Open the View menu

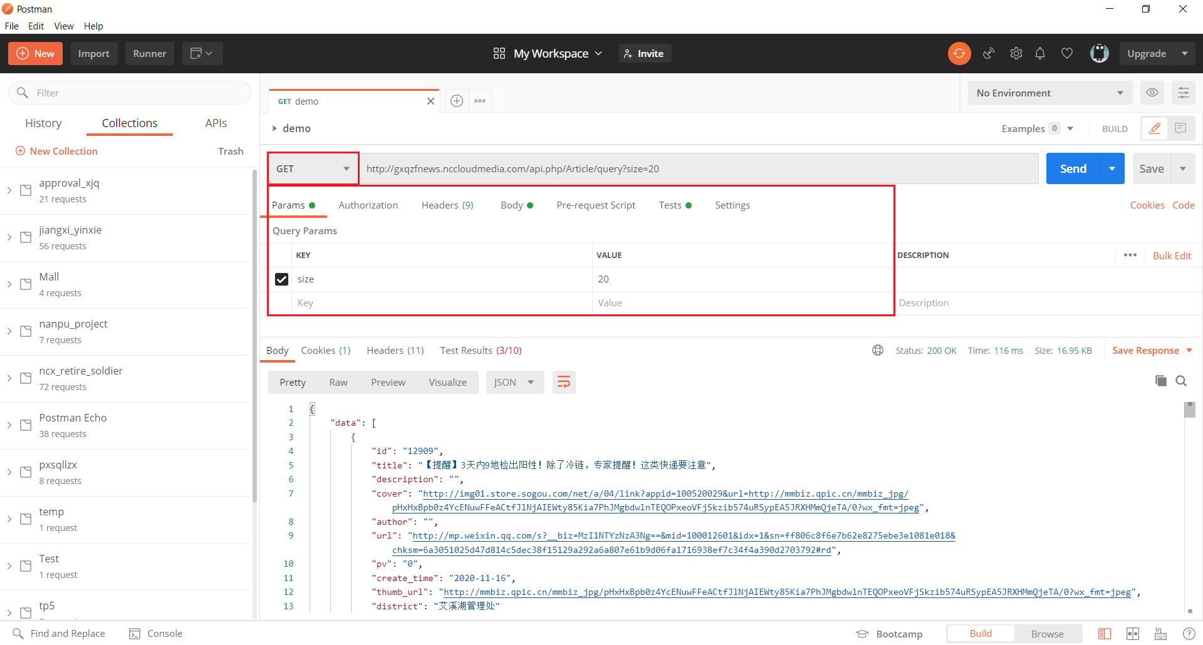click(x=64, y=26)
